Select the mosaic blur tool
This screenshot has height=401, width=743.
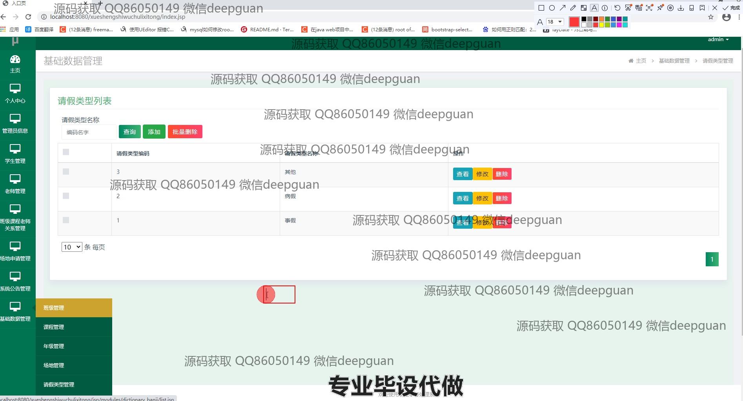click(x=584, y=8)
